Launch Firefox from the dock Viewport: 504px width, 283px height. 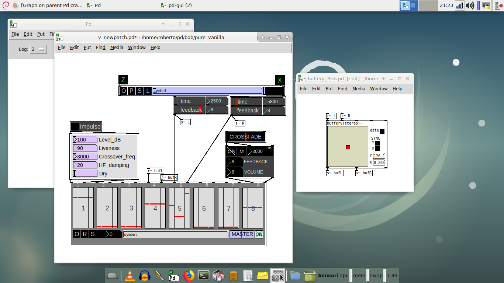point(189,276)
